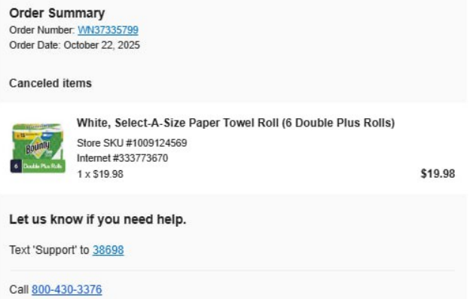Click the 'Order Number:' label
The width and height of the screenshot is (476, 299).
pyautogui.click(x=42, y=30)
